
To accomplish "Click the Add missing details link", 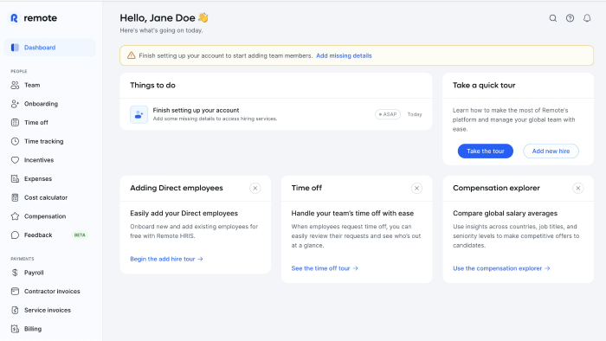I will pyautogui.click(x=344, y=55).
